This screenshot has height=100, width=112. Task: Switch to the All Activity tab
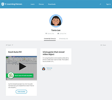click(63, 39)
